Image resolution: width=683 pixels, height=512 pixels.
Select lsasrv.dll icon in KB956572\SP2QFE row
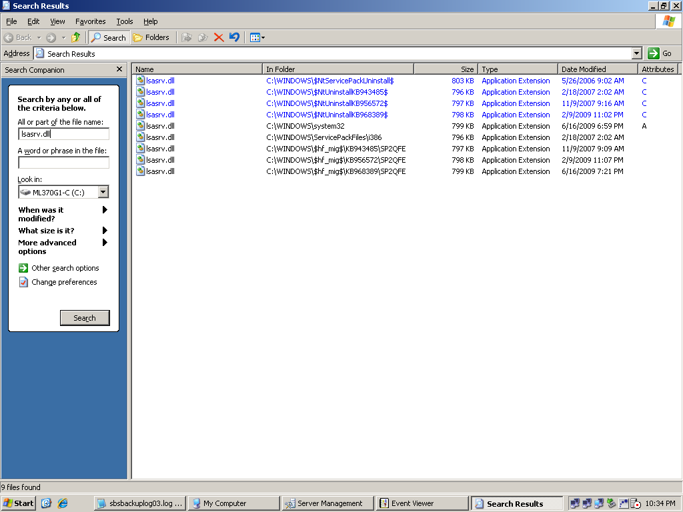coord(140,160)
